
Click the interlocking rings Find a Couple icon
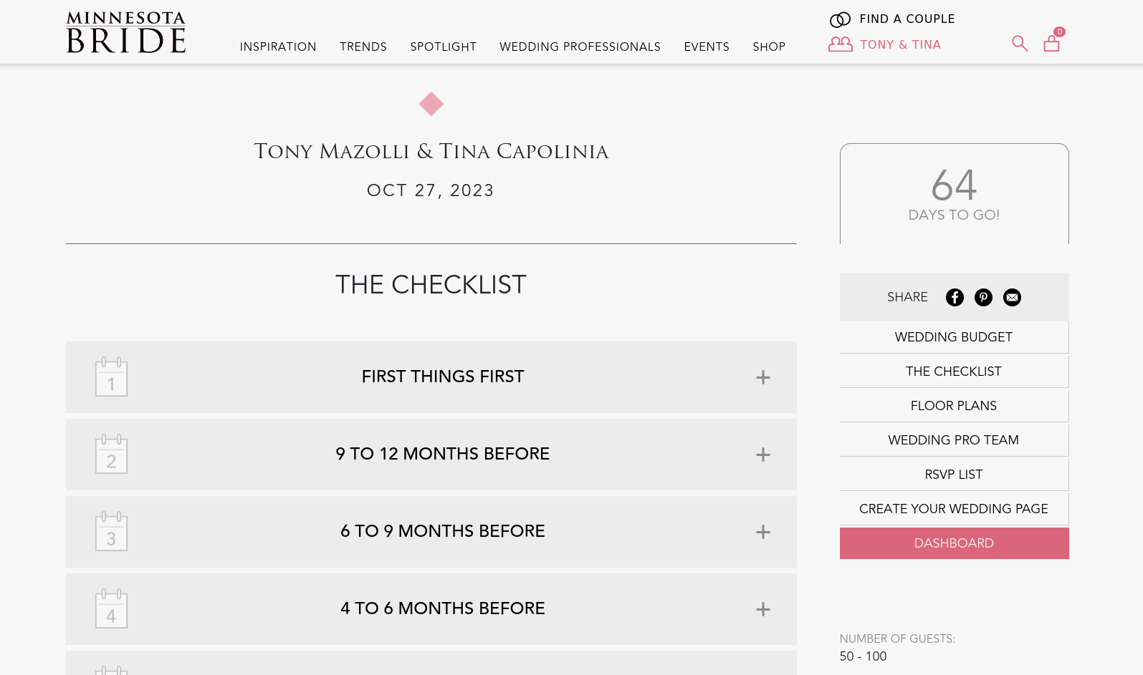840,19
